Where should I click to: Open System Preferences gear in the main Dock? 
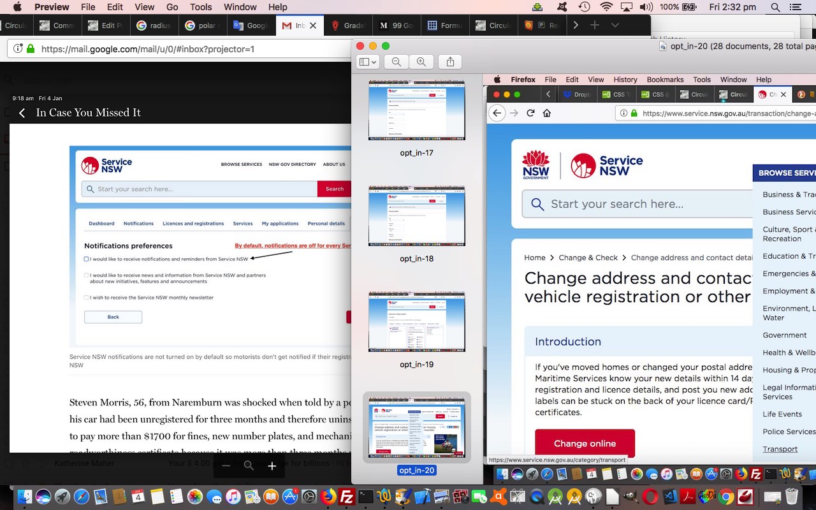click(x=309, y=497)
